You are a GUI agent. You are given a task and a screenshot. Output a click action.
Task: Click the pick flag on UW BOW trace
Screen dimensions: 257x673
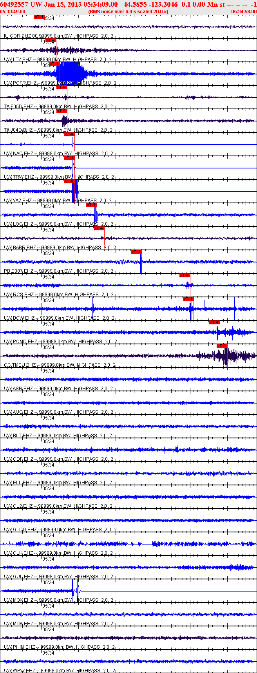click(188, 299)
